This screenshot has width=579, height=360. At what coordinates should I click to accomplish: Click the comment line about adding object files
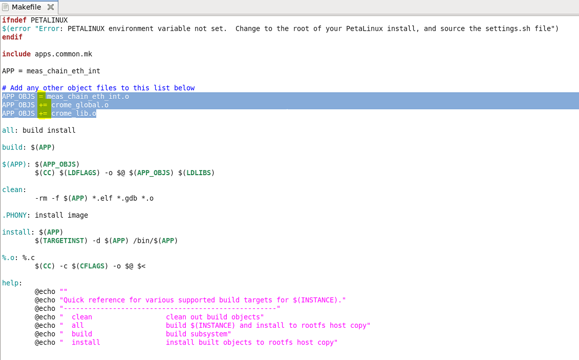[x=98, y=88]
